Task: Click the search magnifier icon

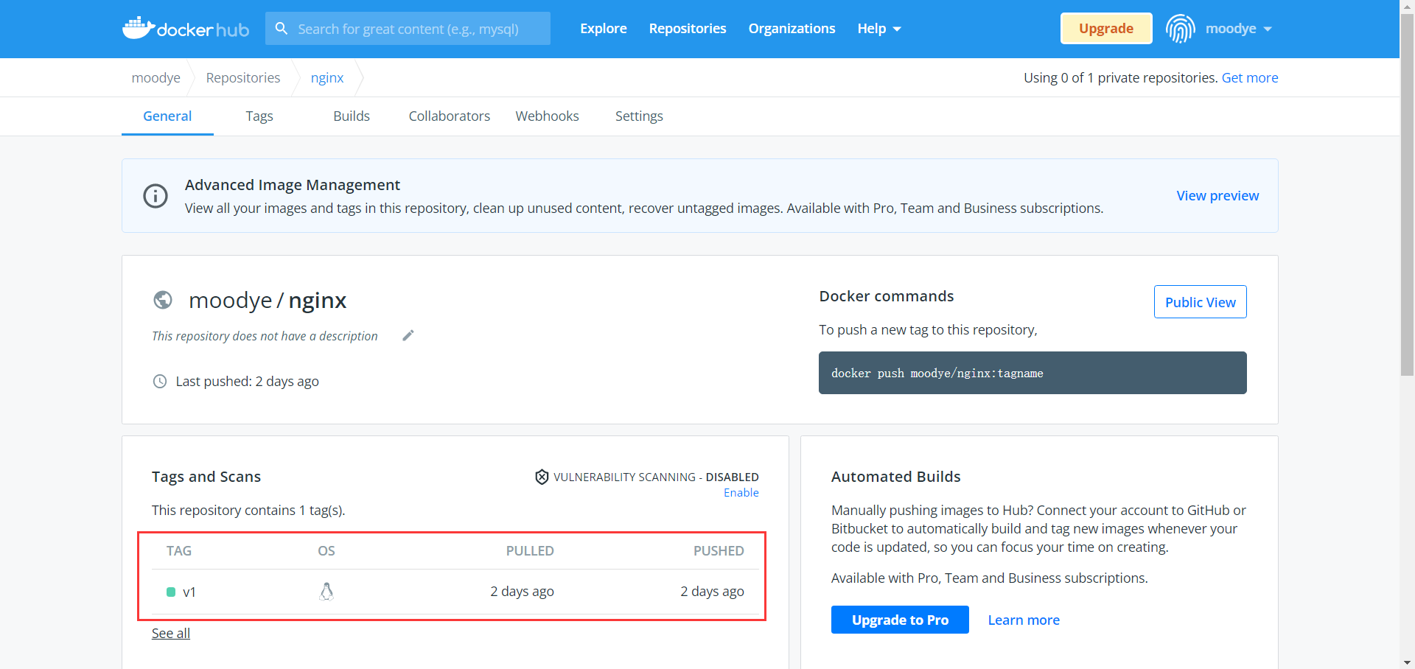Action: [282, 28]
